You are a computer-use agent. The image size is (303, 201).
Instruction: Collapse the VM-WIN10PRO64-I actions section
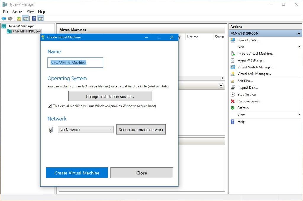298,33
